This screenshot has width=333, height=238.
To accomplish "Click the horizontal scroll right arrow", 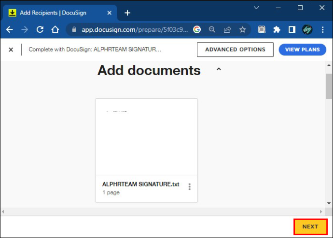I will (x=321, y=212).
